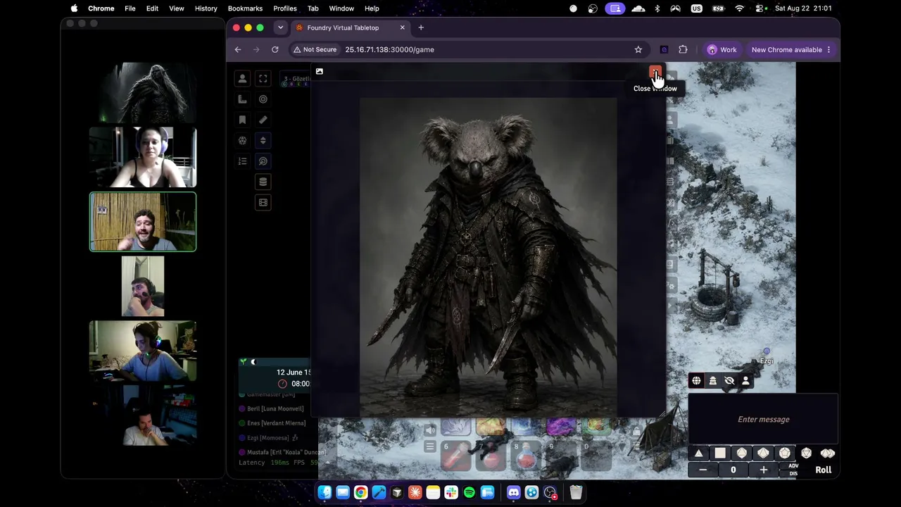The image size is (901, 507).
Task: Select player Mustafa [Eril Koala Duncan]
Action: click(282, 452)
